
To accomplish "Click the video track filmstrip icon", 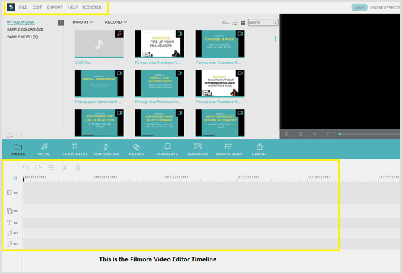I will pos(9,192).
